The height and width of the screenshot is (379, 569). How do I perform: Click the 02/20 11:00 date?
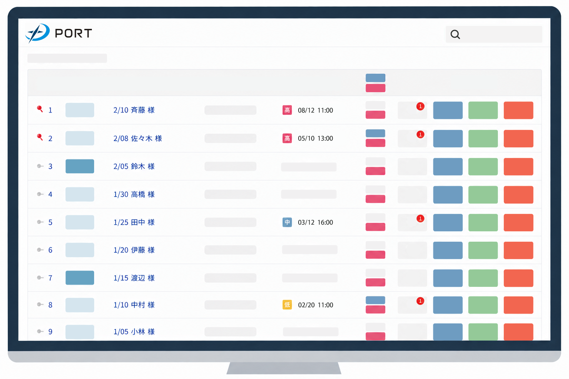click(x=316, y=305)
